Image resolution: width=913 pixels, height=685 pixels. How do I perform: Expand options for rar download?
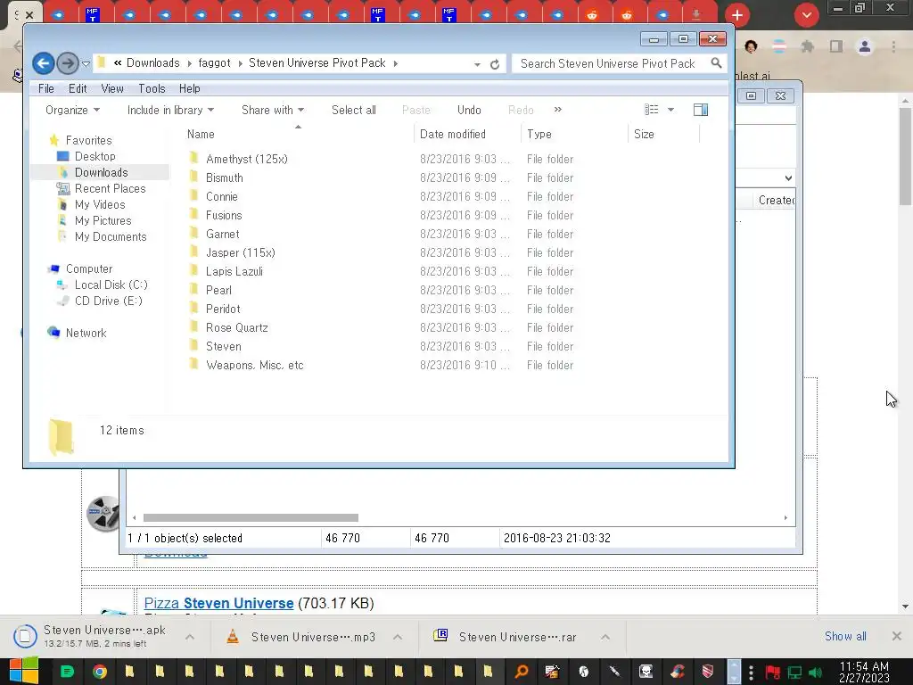tap(605, 637)
